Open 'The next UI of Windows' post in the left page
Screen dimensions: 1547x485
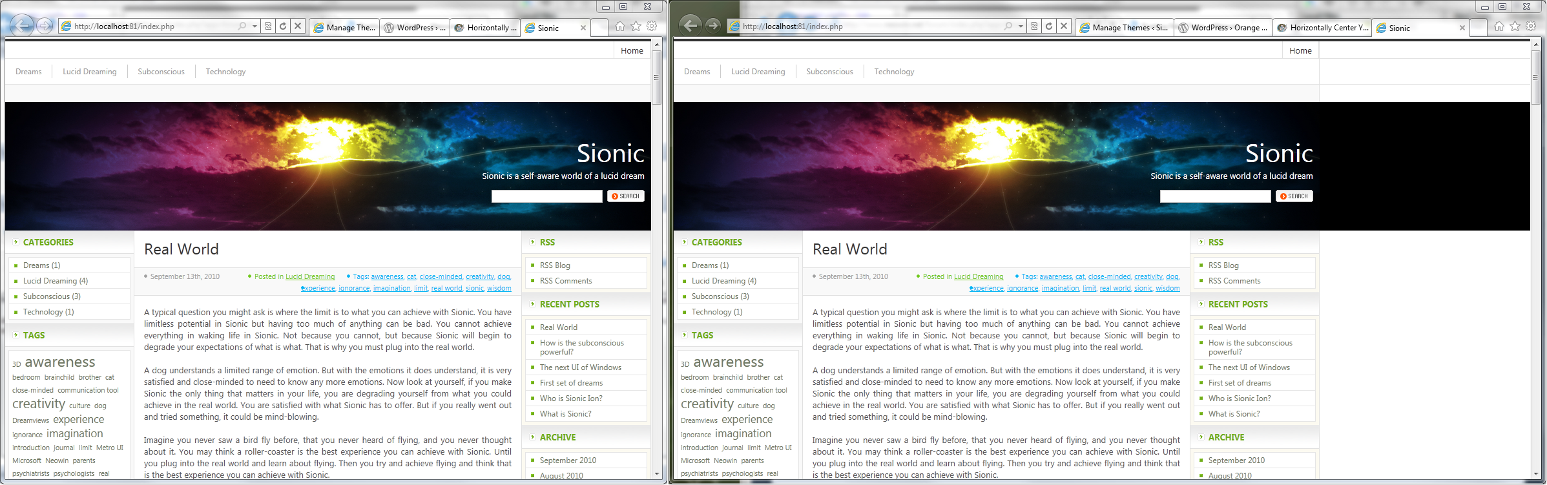580,367
